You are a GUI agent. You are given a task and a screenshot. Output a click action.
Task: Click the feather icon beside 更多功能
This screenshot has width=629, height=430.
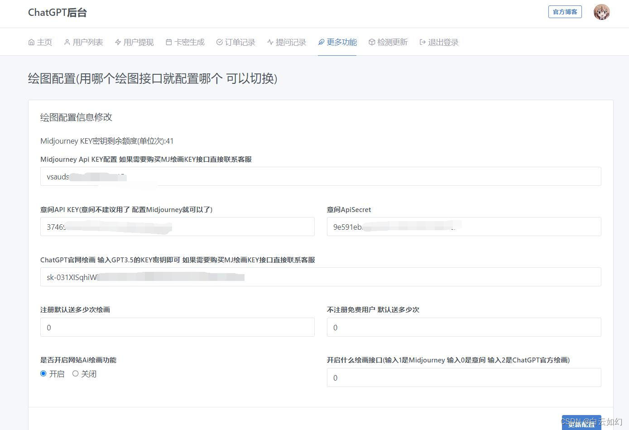(321, 42)
